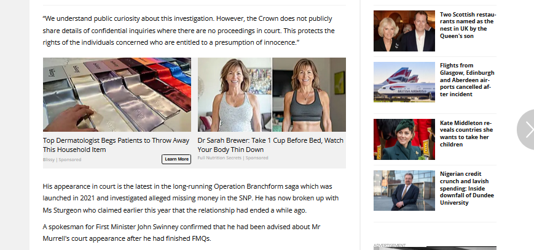Open the Nigerian credit crunch Dundee headline
This screenshot has width=534, height=250.
click(x=466, y=188)
